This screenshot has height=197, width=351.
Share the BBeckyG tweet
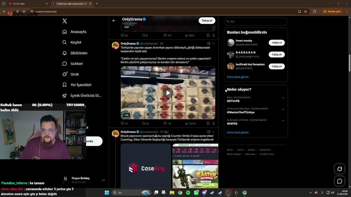coord(213,123)
